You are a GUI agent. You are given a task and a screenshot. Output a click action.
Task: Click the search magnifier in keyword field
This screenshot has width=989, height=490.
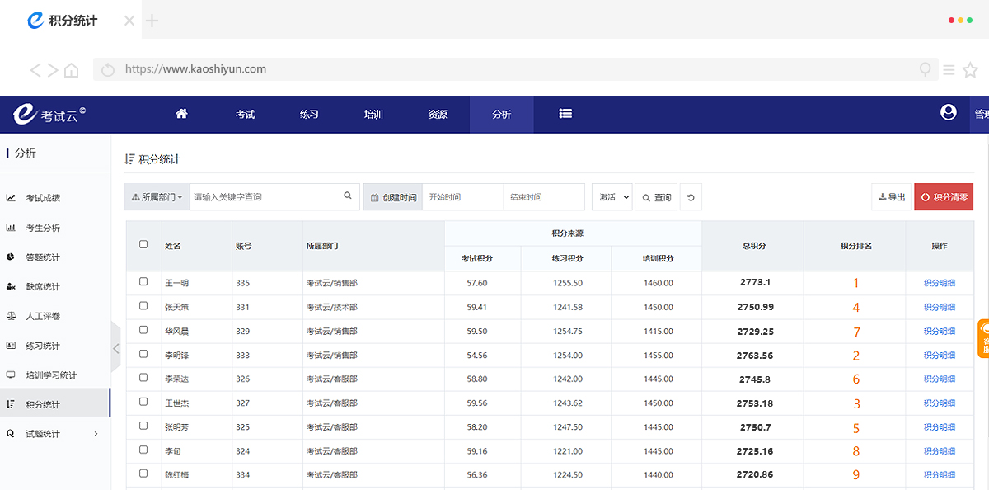[x=348, y=196]
